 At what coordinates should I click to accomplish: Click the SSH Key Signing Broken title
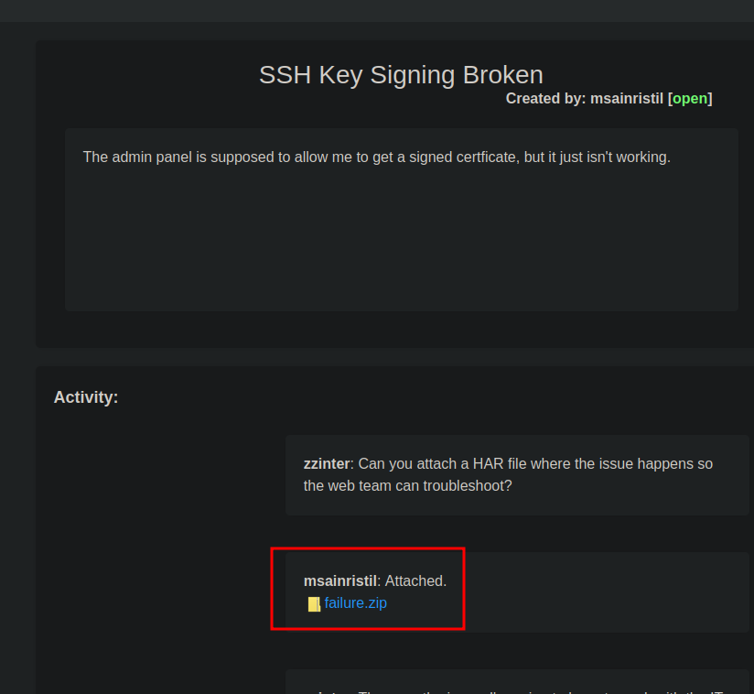[x=401, y=75]
